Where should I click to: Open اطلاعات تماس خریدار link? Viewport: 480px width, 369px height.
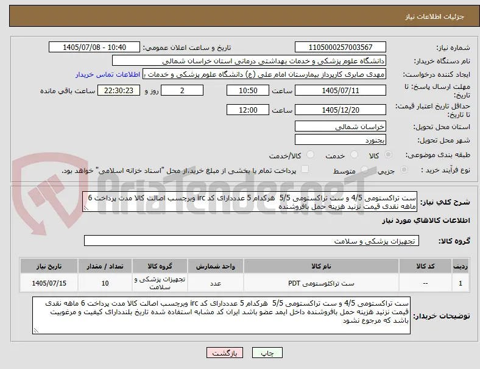pyautogui.click(x=108, y=74)
